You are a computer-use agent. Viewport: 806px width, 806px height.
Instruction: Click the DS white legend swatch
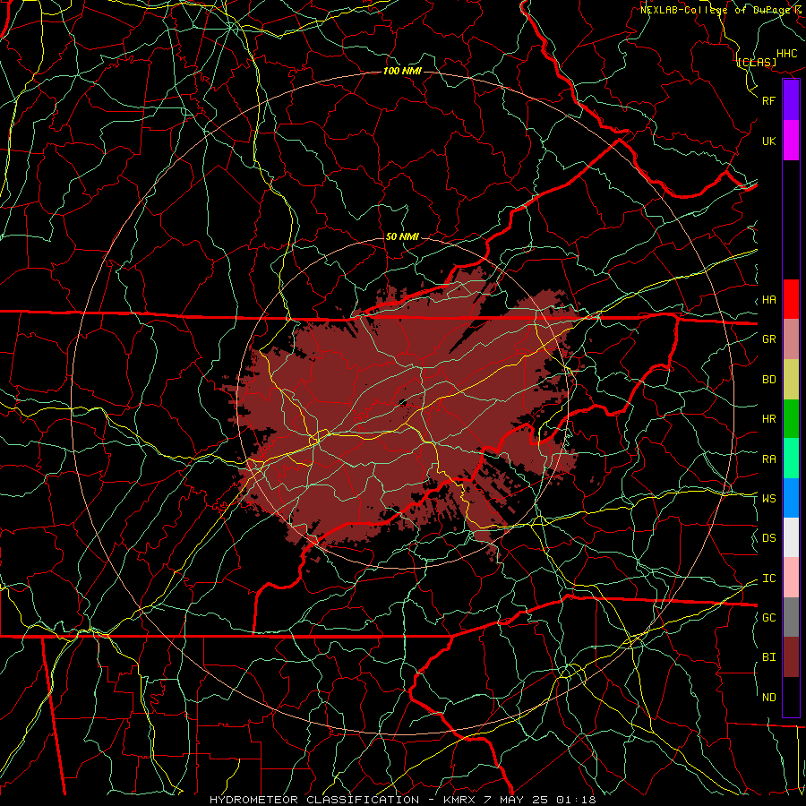pos(791,537)
